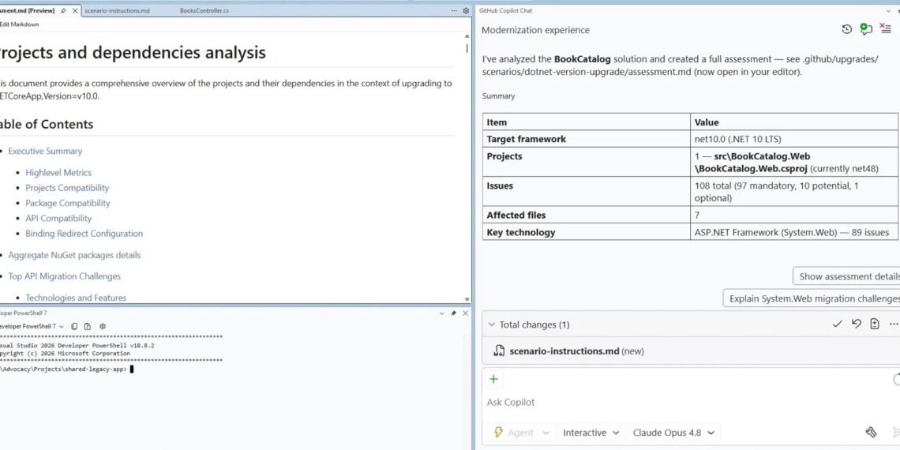This screenshot has height=450, width=900.
Task: Copy terminal content icon in PowerShell
Action: pyautogui.click(x=75, y=326)
